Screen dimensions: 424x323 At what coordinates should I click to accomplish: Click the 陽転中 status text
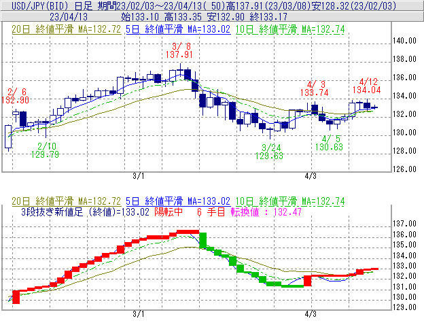click(169, 211)
